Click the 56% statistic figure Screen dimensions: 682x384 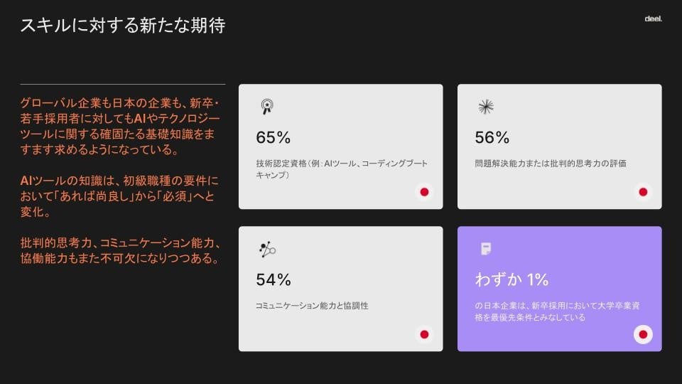(x=492, y=137)
